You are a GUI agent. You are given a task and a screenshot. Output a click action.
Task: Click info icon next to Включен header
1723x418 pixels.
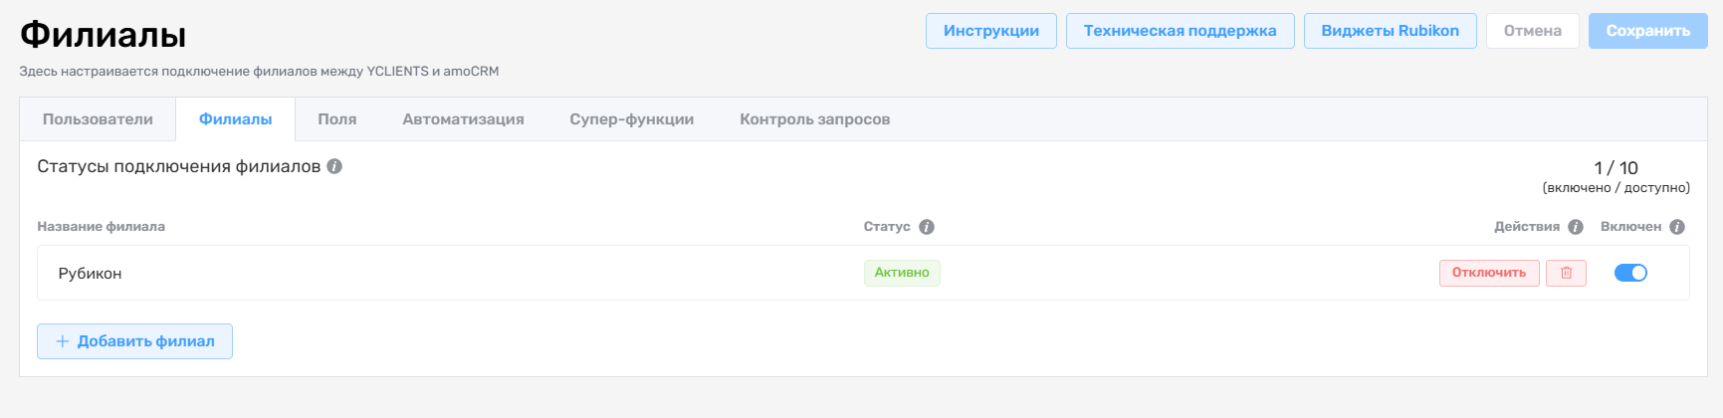pos(1677,227)
